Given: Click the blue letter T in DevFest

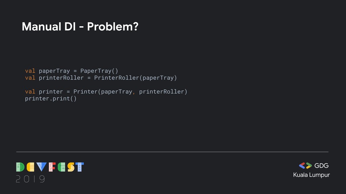Looking at the screenshot, I should point(80,167).
